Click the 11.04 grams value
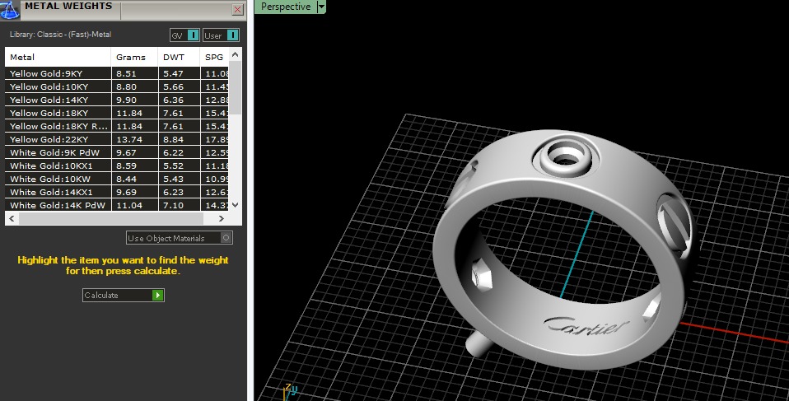This screenshot has width=789, height=401. [128, 205]
